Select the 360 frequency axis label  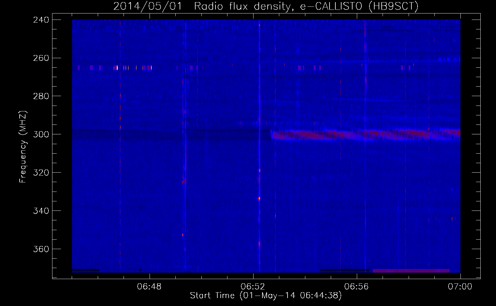[41, 249]
